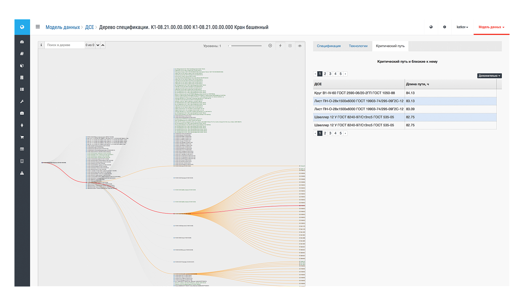Open the wrench icon in sidebar
Image resolution: width=524 pixels, height=307 pixels.
22,101
